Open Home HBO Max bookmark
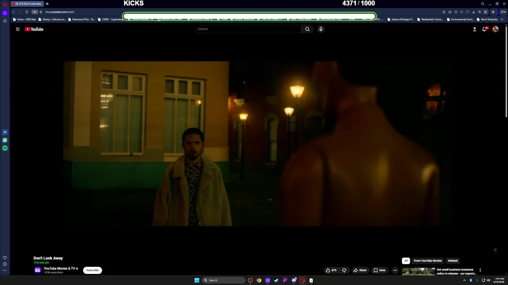The height and width of the screenshot is (285, 508). 24,19
